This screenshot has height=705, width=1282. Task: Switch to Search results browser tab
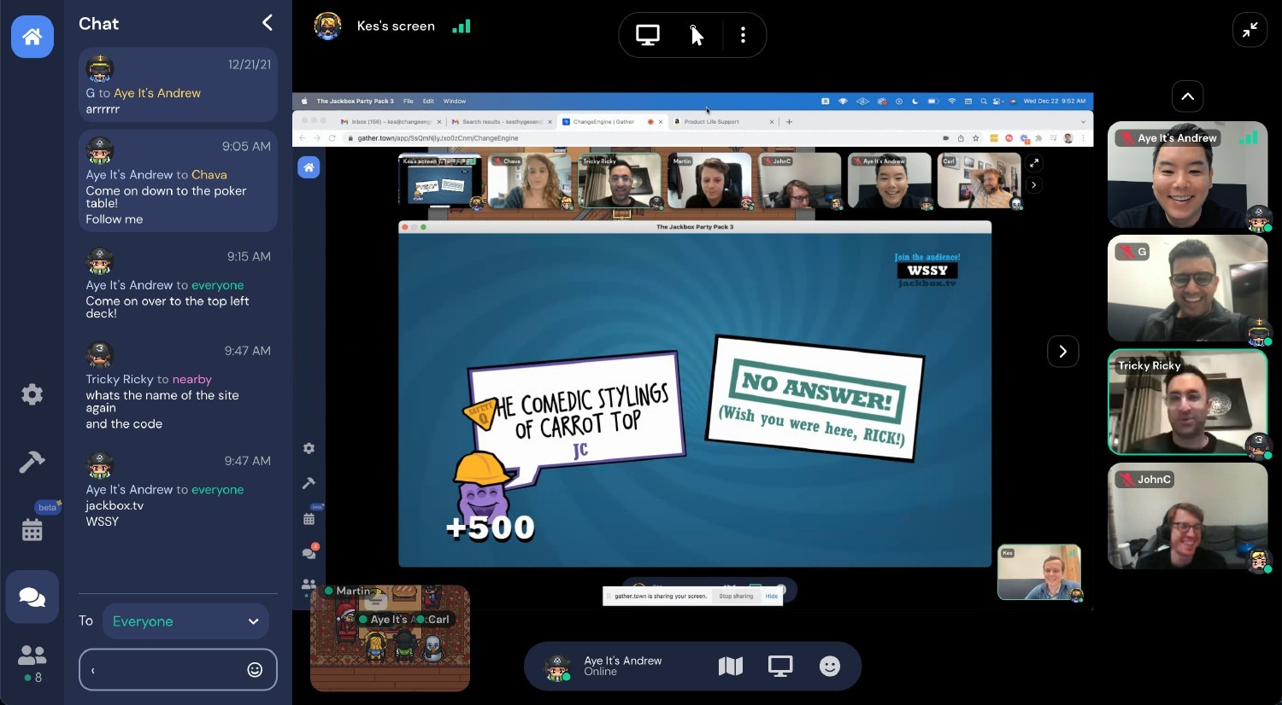[x=502, y=122]
